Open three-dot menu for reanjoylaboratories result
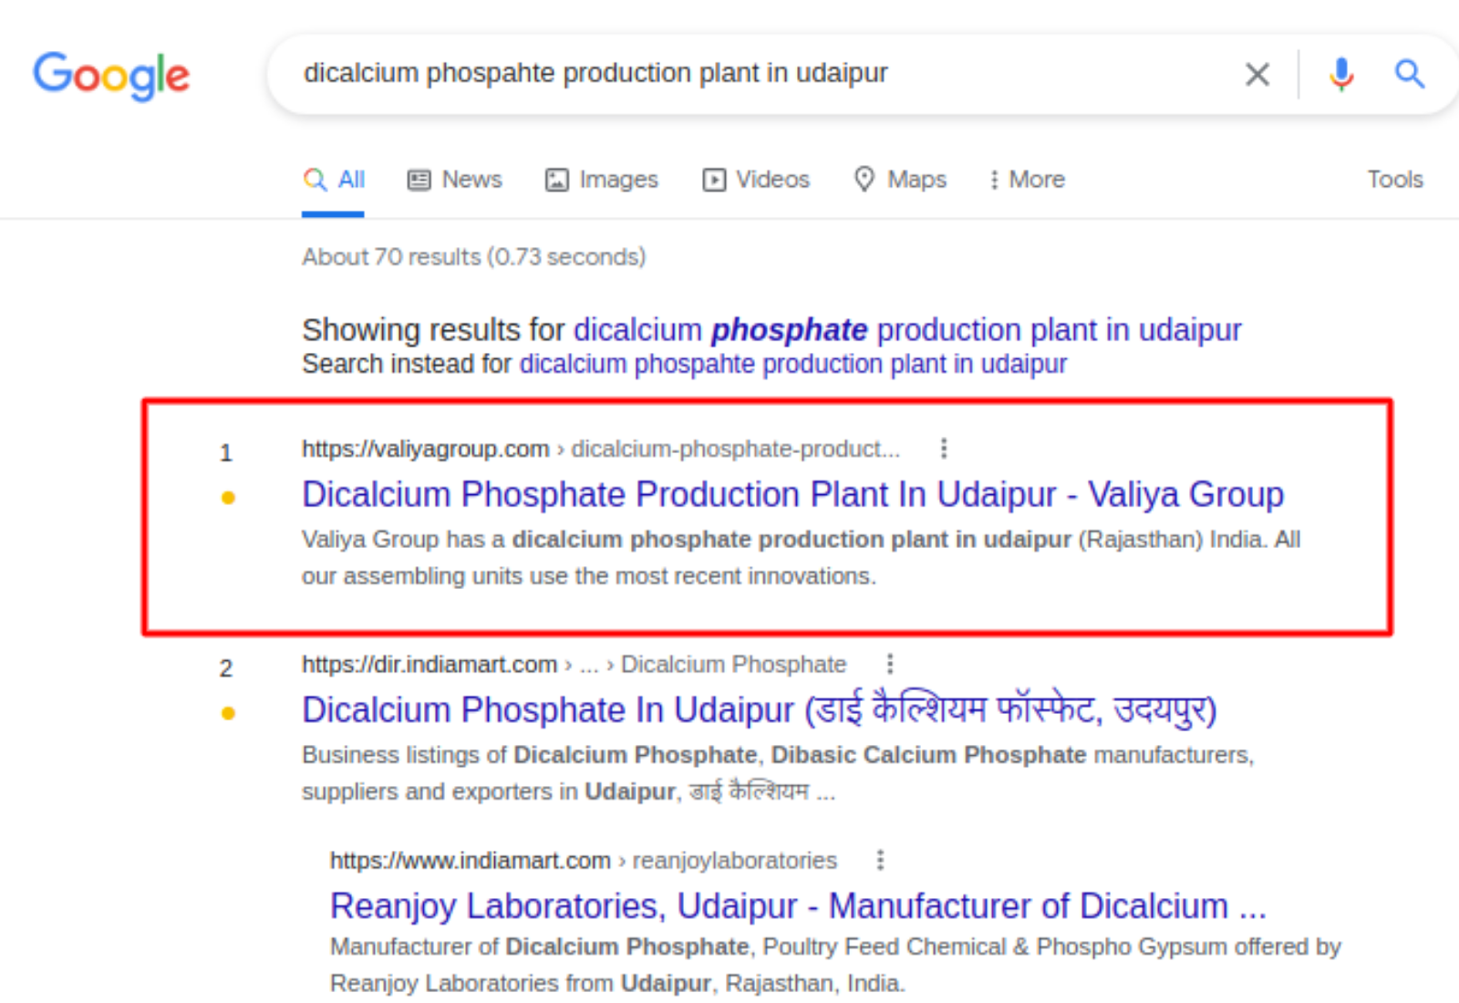 pyautogui.click(x=880, y=860)
